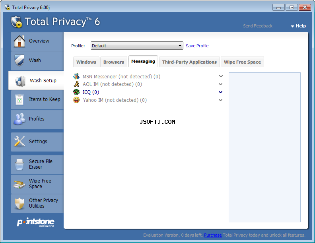
Task: Open the Third-Party Applications tab
Action: pyautogui.click(x=189, y=62)
